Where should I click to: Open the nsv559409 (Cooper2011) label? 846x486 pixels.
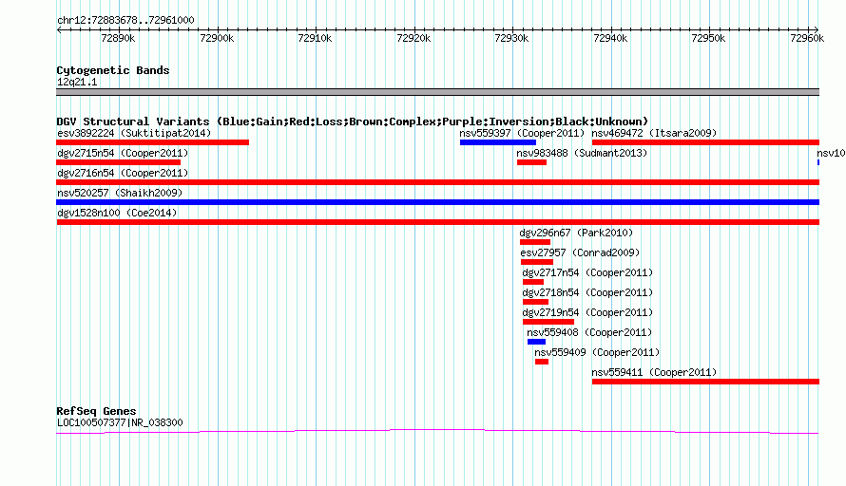[x=597, y=352]
